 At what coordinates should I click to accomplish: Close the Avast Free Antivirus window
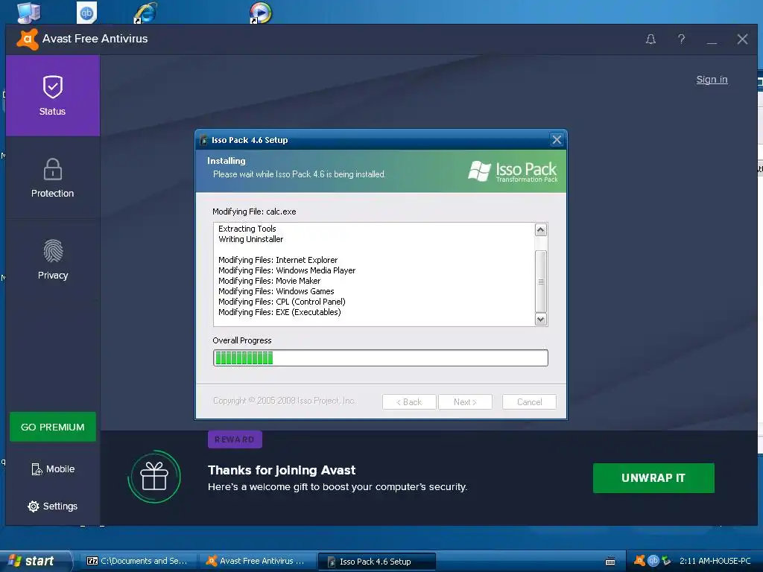click(x=742, y=39)
